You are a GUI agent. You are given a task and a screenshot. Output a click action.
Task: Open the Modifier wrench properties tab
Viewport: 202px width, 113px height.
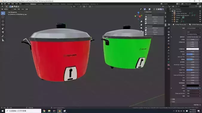point(169,50)
